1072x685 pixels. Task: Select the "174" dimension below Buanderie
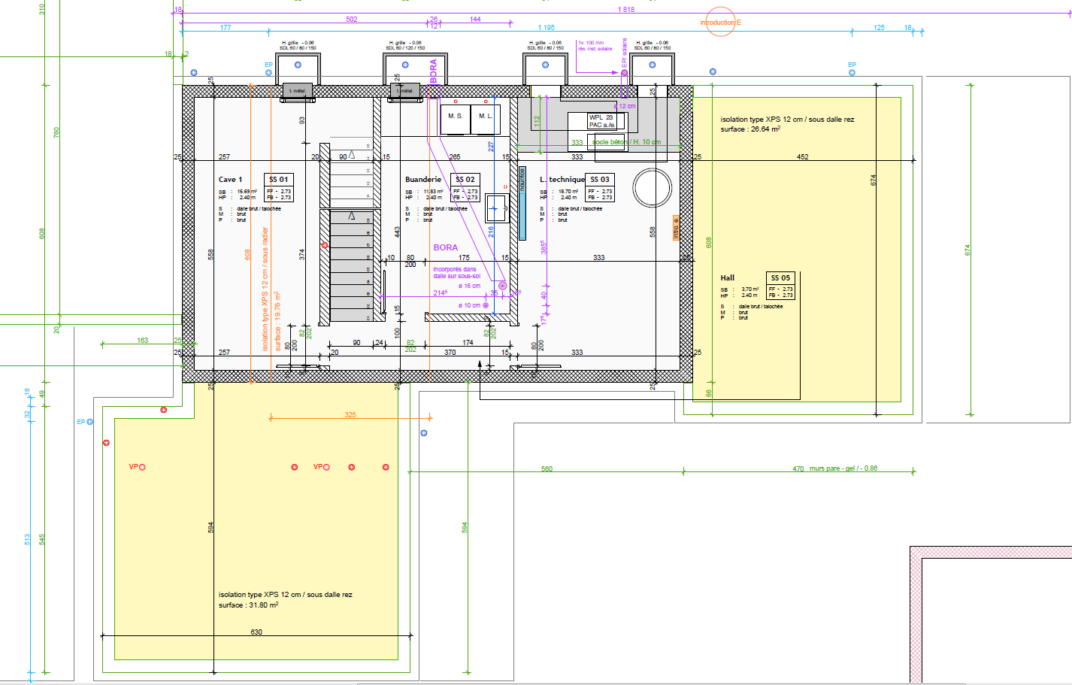[468, 343]
